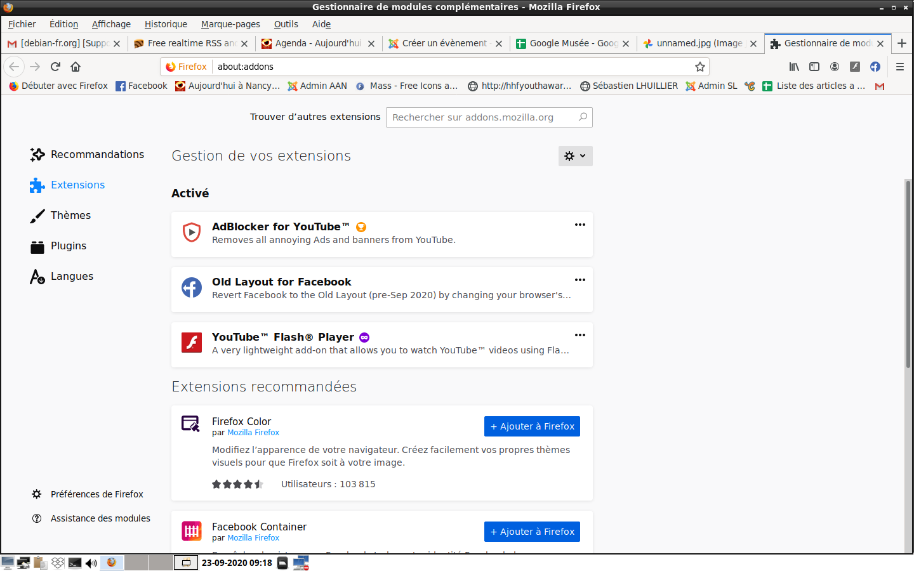Open Mozilla Firefox author link under Facebook Container
This screenshot has height=571, width=914.
(253, 538)
